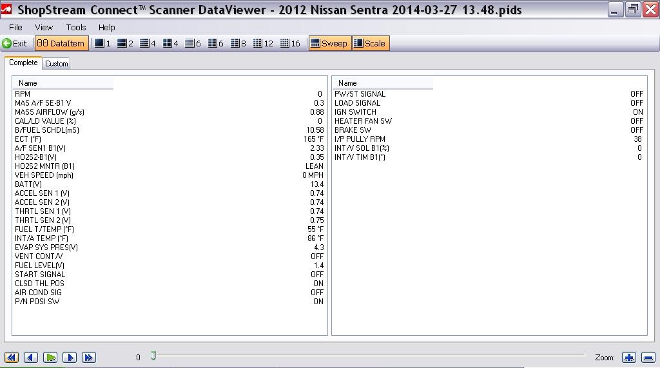Jump to last frame with fast-forward button

point(89,358)
